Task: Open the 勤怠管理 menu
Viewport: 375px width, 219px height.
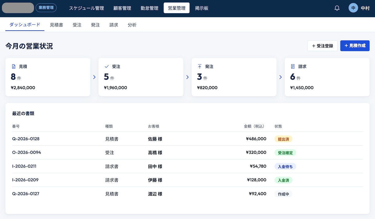Action: [149, 8]
